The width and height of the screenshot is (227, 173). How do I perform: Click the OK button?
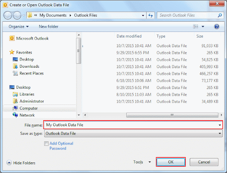tap(171, 162)
